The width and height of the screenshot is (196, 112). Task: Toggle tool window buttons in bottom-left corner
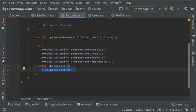coord(4,110)
